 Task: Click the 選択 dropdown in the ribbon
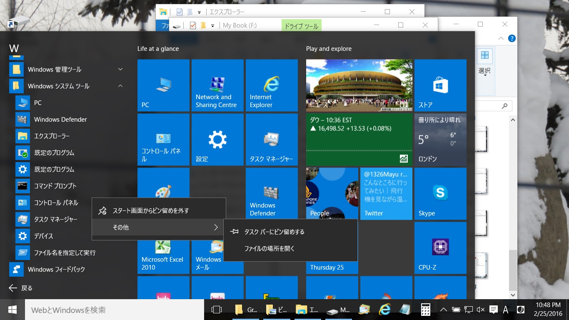tap(484, 71)
